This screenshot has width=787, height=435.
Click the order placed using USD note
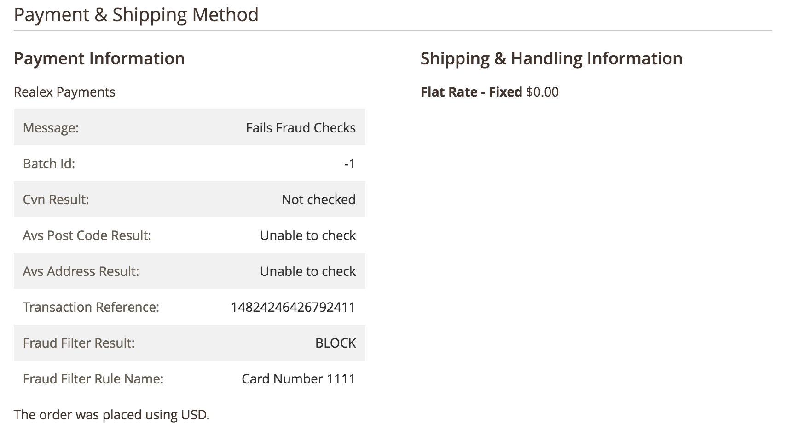[111, 414]
